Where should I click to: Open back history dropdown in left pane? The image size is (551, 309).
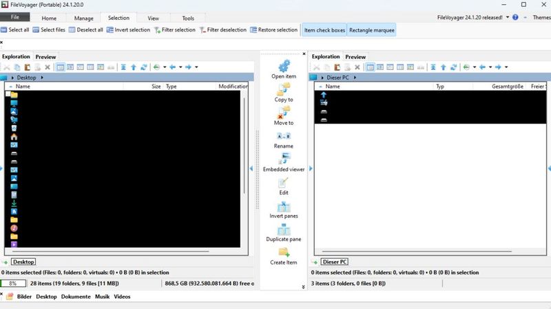click(180, 67)
